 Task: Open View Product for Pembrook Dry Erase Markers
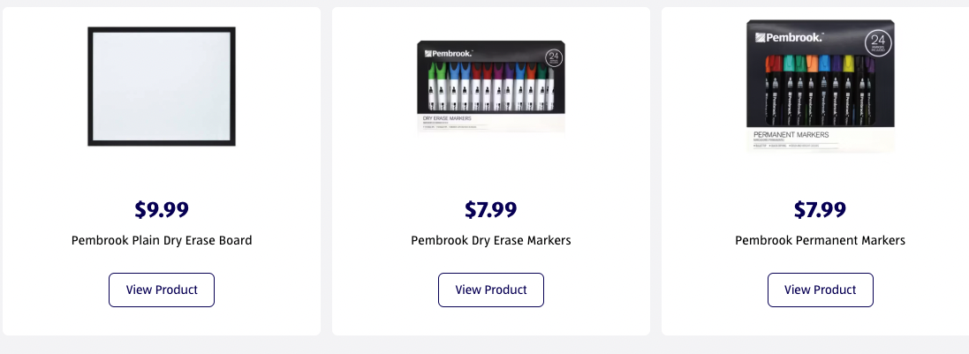pos(491,290)
